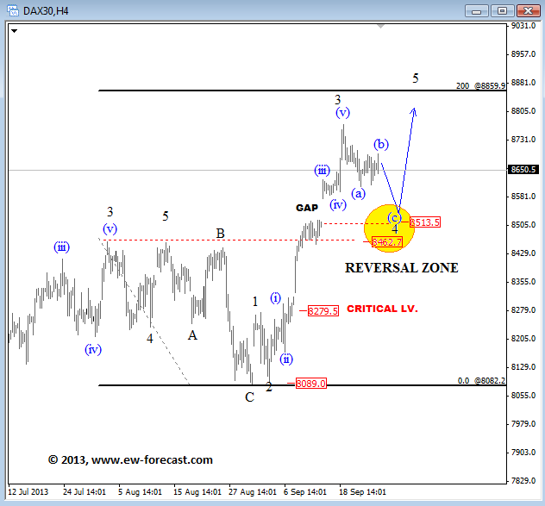Select the red 8089.0 price label
Viewport: 545px width, 506px height.
click(x=310, y=384)
